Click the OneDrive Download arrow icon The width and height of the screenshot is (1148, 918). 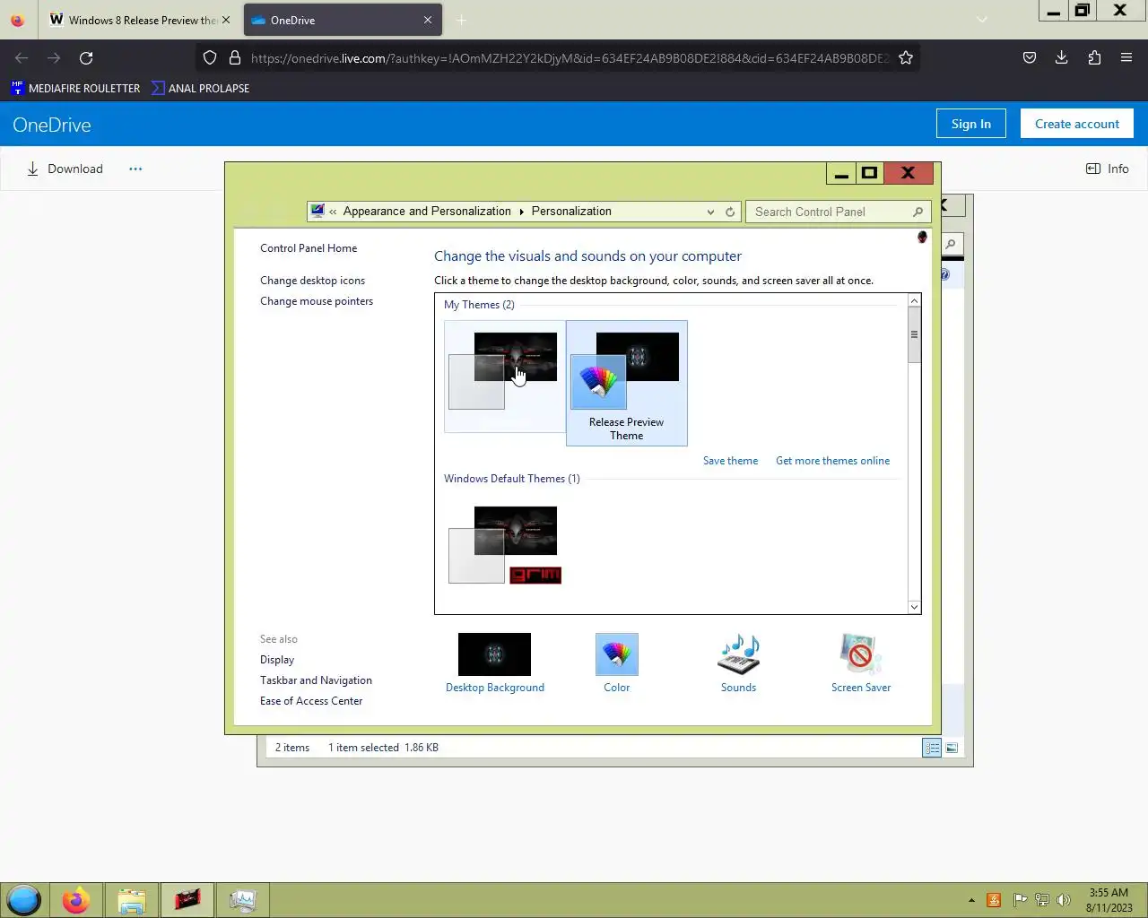click(x=32, y=169)
